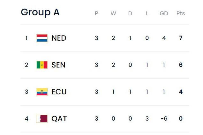The image size is (203, 135).
Task: Click the Senegal flag icon
Action: pyautogui.click(x=42, y=65)
